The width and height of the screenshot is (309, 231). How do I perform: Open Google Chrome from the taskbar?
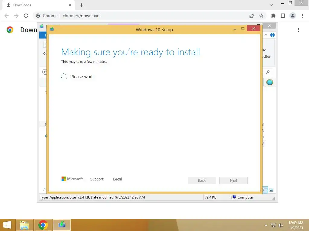[43, 225]
